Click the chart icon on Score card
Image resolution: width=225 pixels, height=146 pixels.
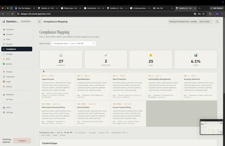pyautogui.click(x=196, y=55)
